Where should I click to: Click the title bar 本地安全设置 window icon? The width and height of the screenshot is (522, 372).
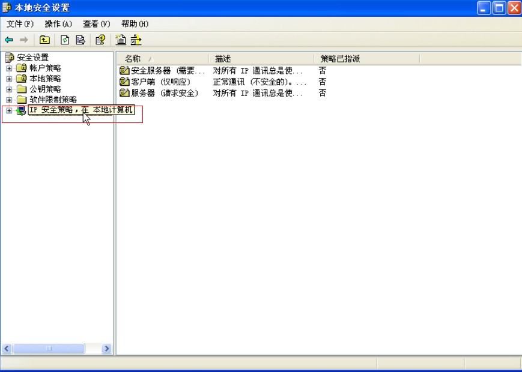point(7,8)
